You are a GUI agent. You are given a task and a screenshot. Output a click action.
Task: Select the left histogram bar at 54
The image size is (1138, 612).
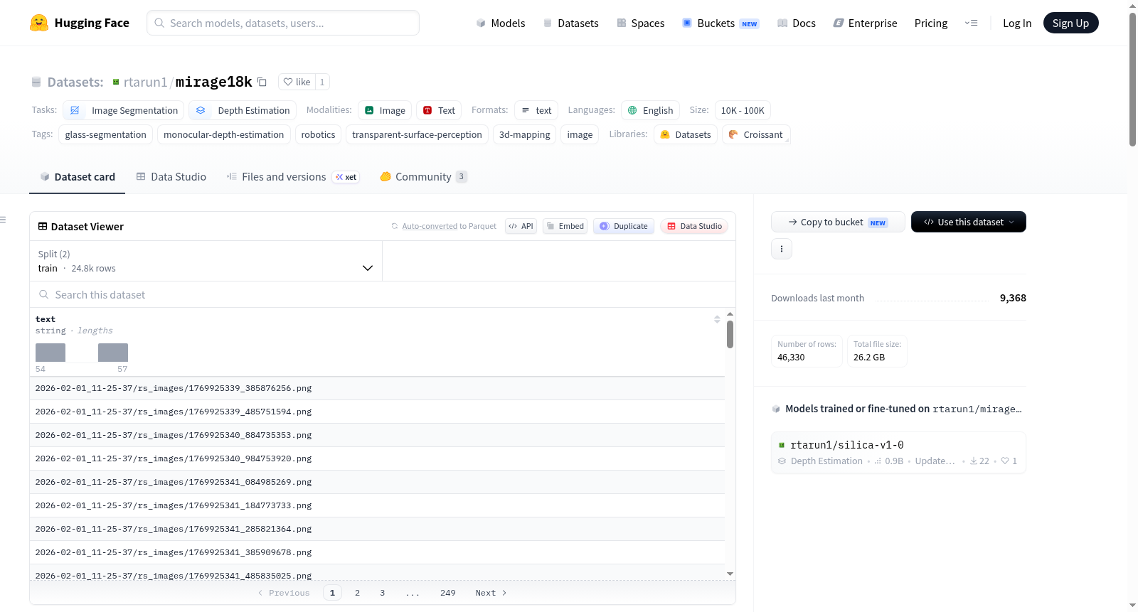(50, 353)
